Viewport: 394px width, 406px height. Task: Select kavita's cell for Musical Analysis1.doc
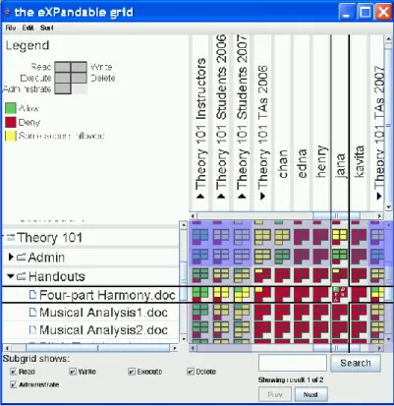pyautogui.click(x=359, y=312)
